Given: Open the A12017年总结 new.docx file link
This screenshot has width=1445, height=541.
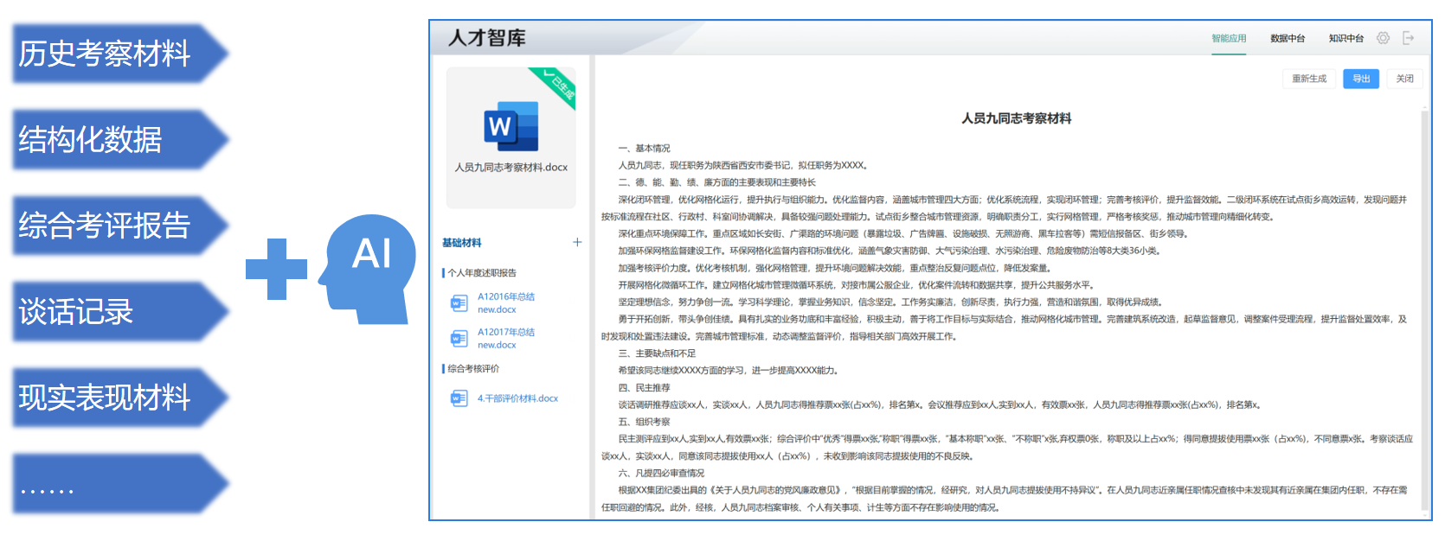Looking at the screenshot, I should click(x=506, y=339).
